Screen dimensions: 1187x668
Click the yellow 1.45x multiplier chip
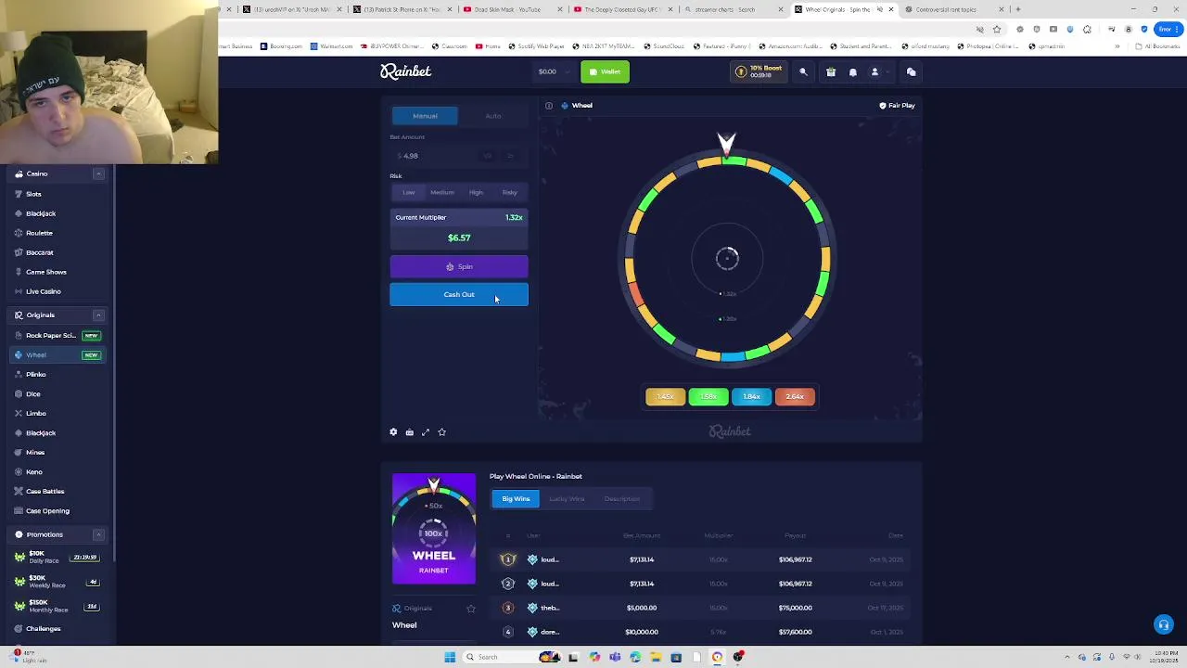[665, 396]
